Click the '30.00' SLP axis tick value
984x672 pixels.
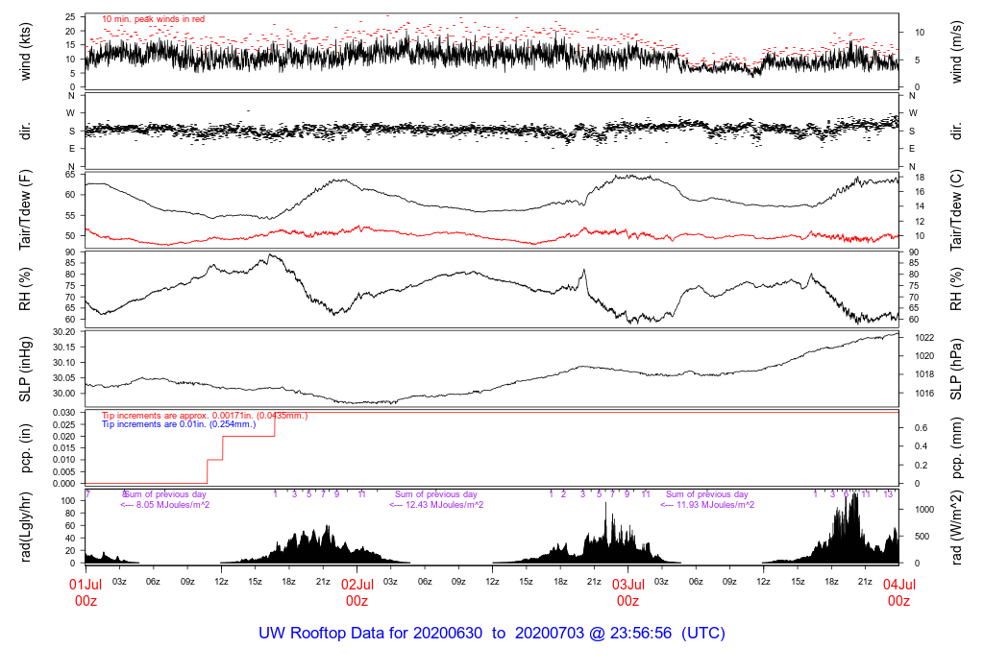coord(64,394)
